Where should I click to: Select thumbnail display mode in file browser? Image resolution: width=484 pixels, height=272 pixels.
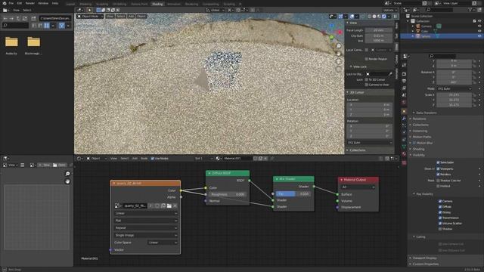pos(46,26)
